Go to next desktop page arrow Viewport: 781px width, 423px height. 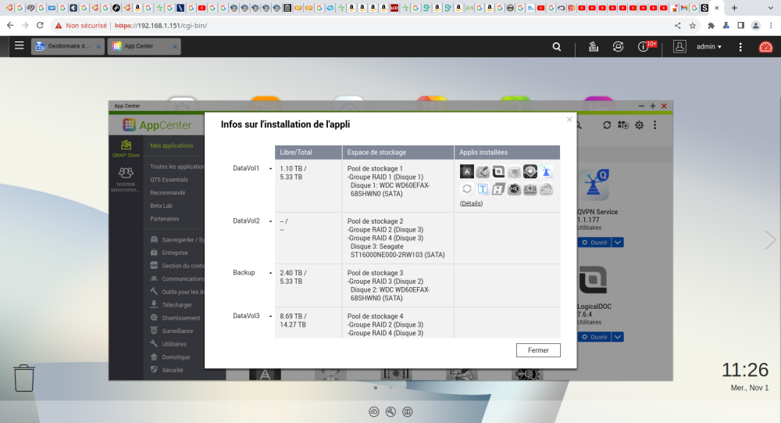coord(770,240)
